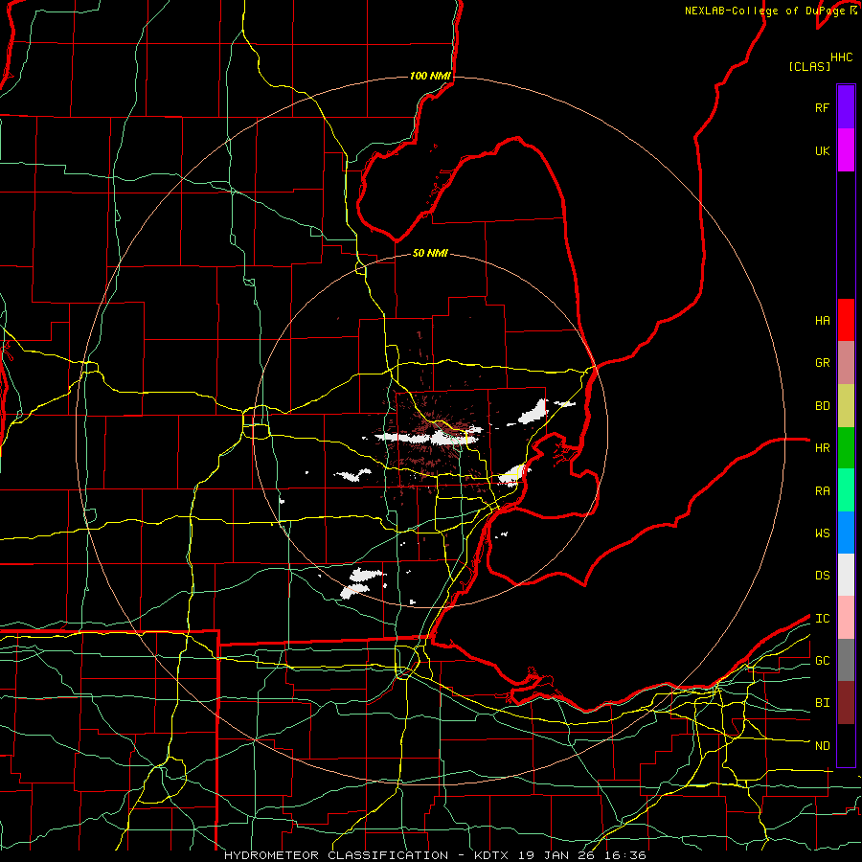Pick the green HR legend color swatch

coord(846,448)
